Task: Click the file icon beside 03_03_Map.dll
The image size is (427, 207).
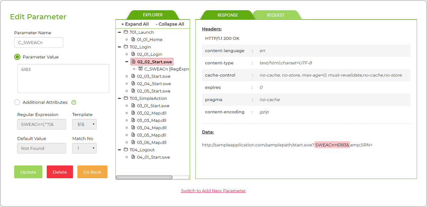Action: [x=133, y=120]
